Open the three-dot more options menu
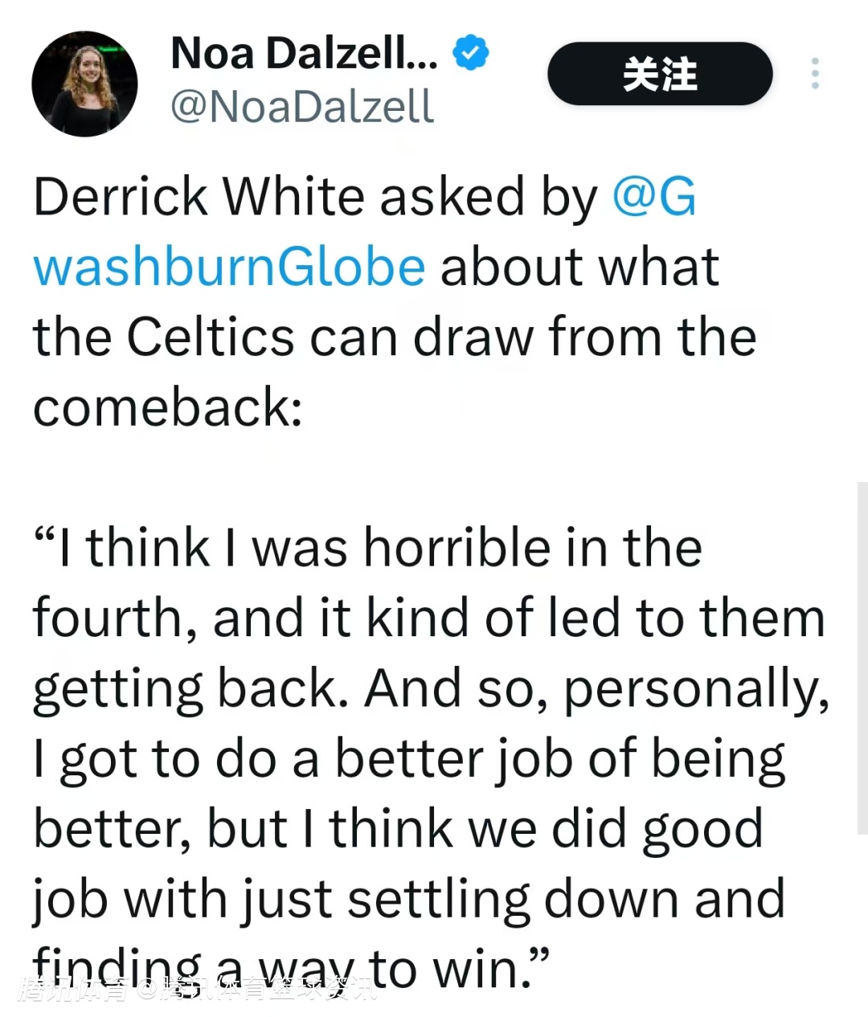Viewport: 868px width, 1017px height. point(815,74)
